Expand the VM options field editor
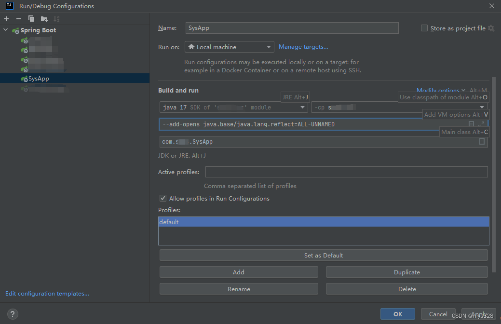The width and height of the screenshot is (501, 324). pyautogui.click(x=482, y=124)
